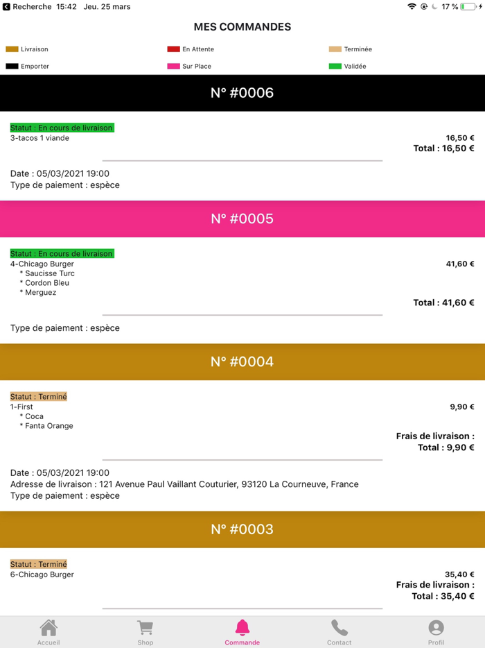Open order N° #0005 header
Image resolution: width=485 pixels, height=648 pixels.
pos(242,219)
